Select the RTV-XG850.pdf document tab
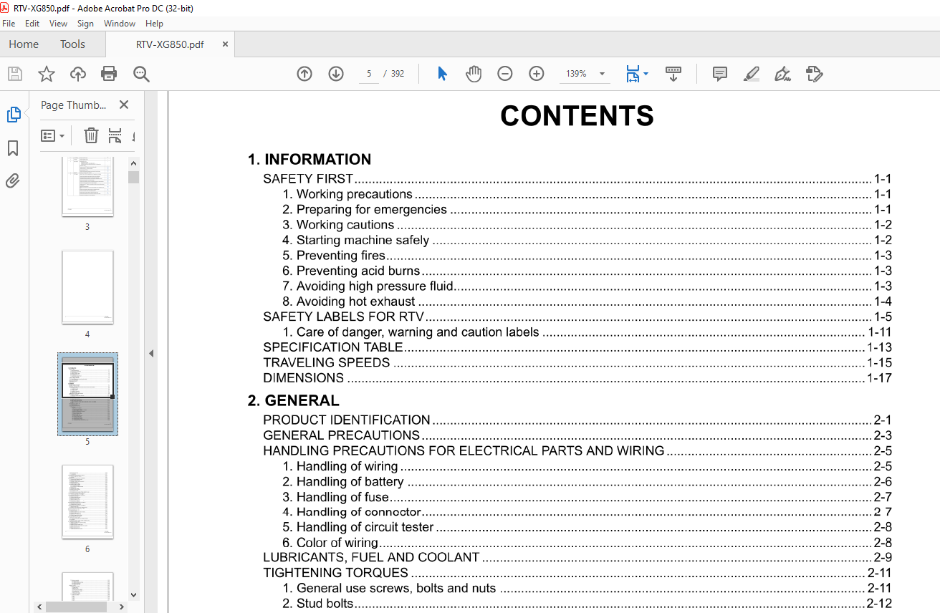The width and height of the screenshot is (940, 613). point(170,44)
